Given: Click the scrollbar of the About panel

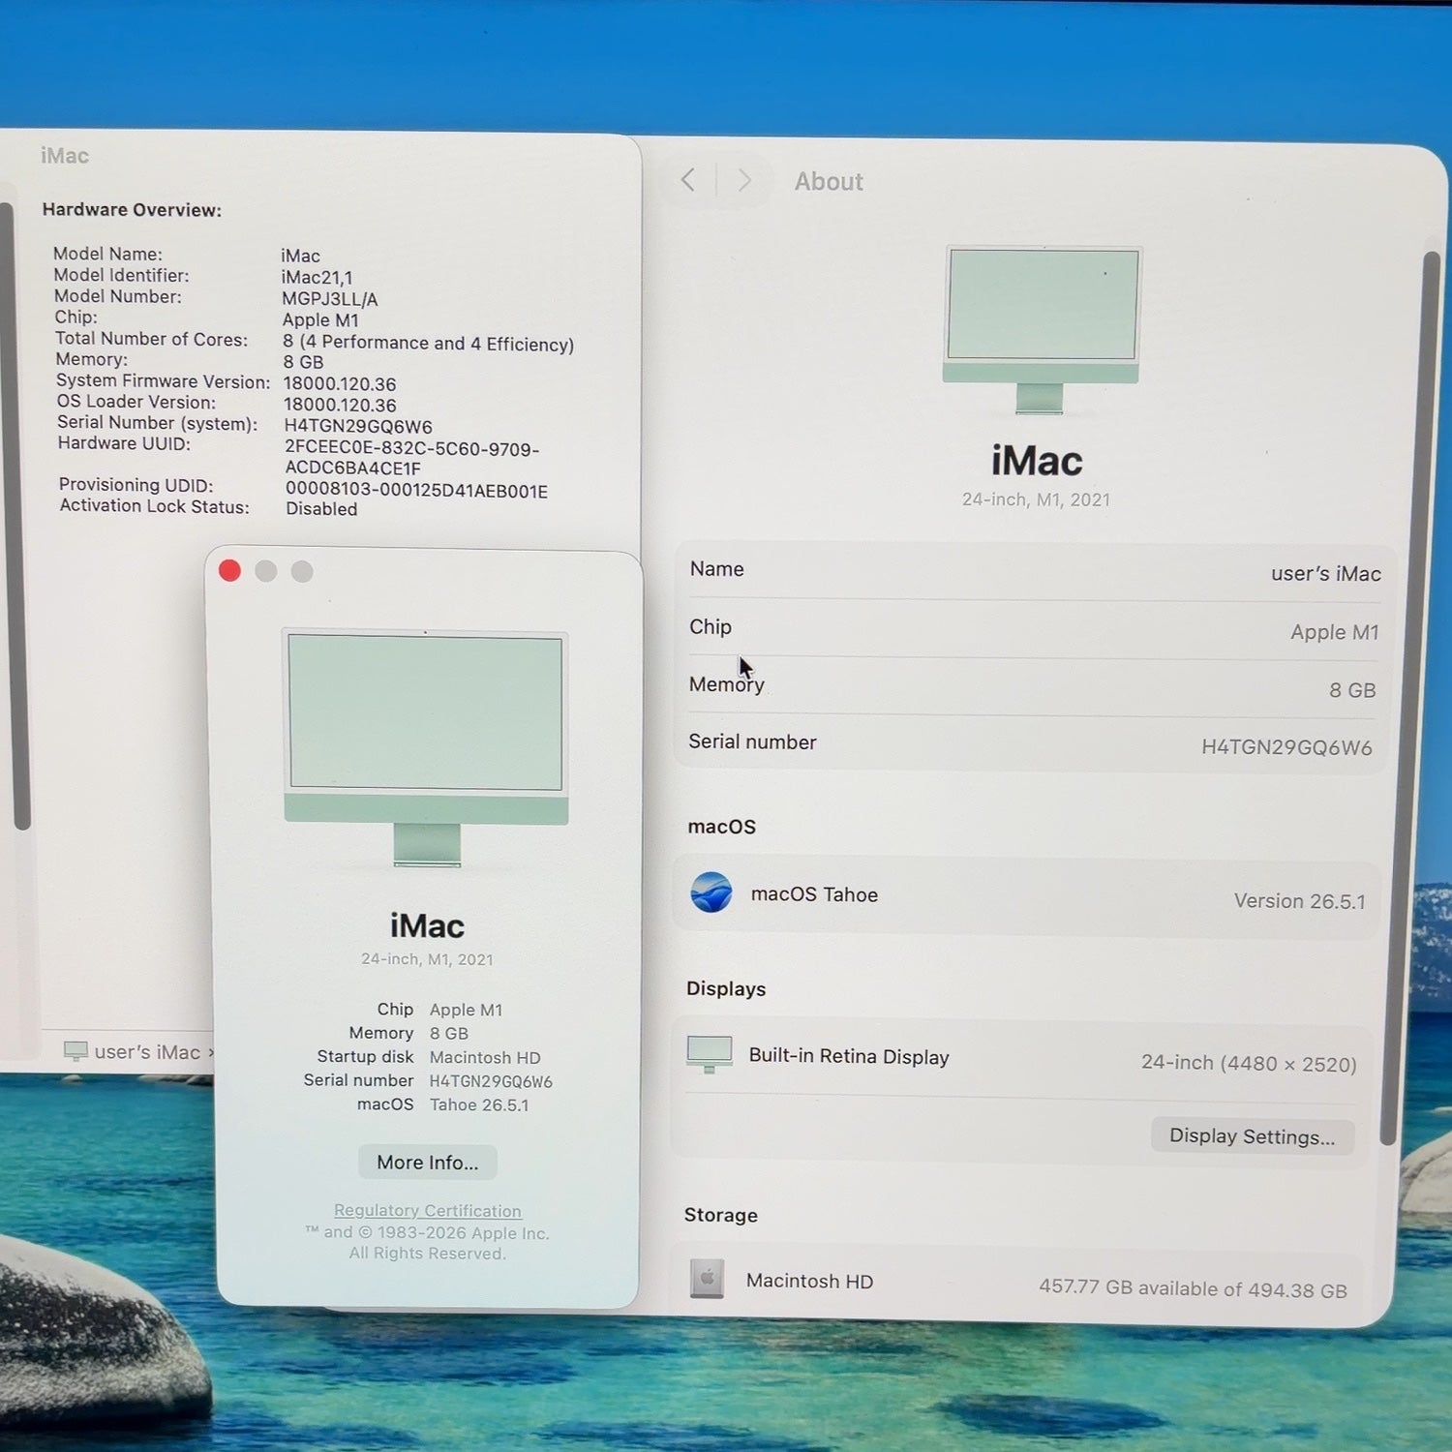Looking at the screenshot, I should [x=1410, y=697].
